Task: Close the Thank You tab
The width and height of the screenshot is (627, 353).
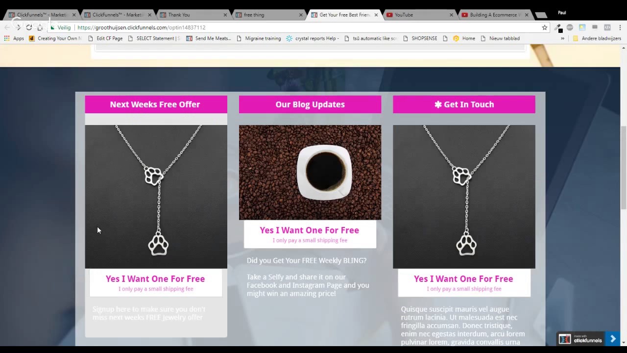Action: tap(225, 15)
